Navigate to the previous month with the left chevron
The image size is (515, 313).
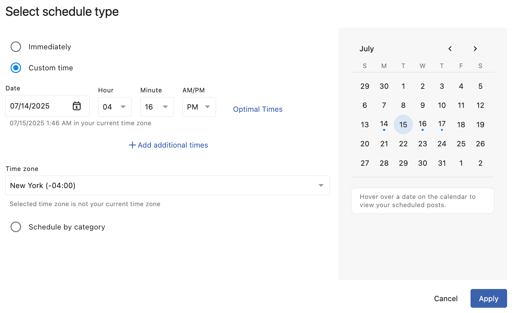[450, 49]
